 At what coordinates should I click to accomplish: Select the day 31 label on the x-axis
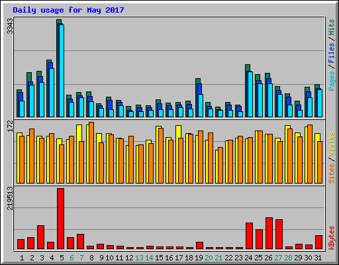tap(318, 258)
